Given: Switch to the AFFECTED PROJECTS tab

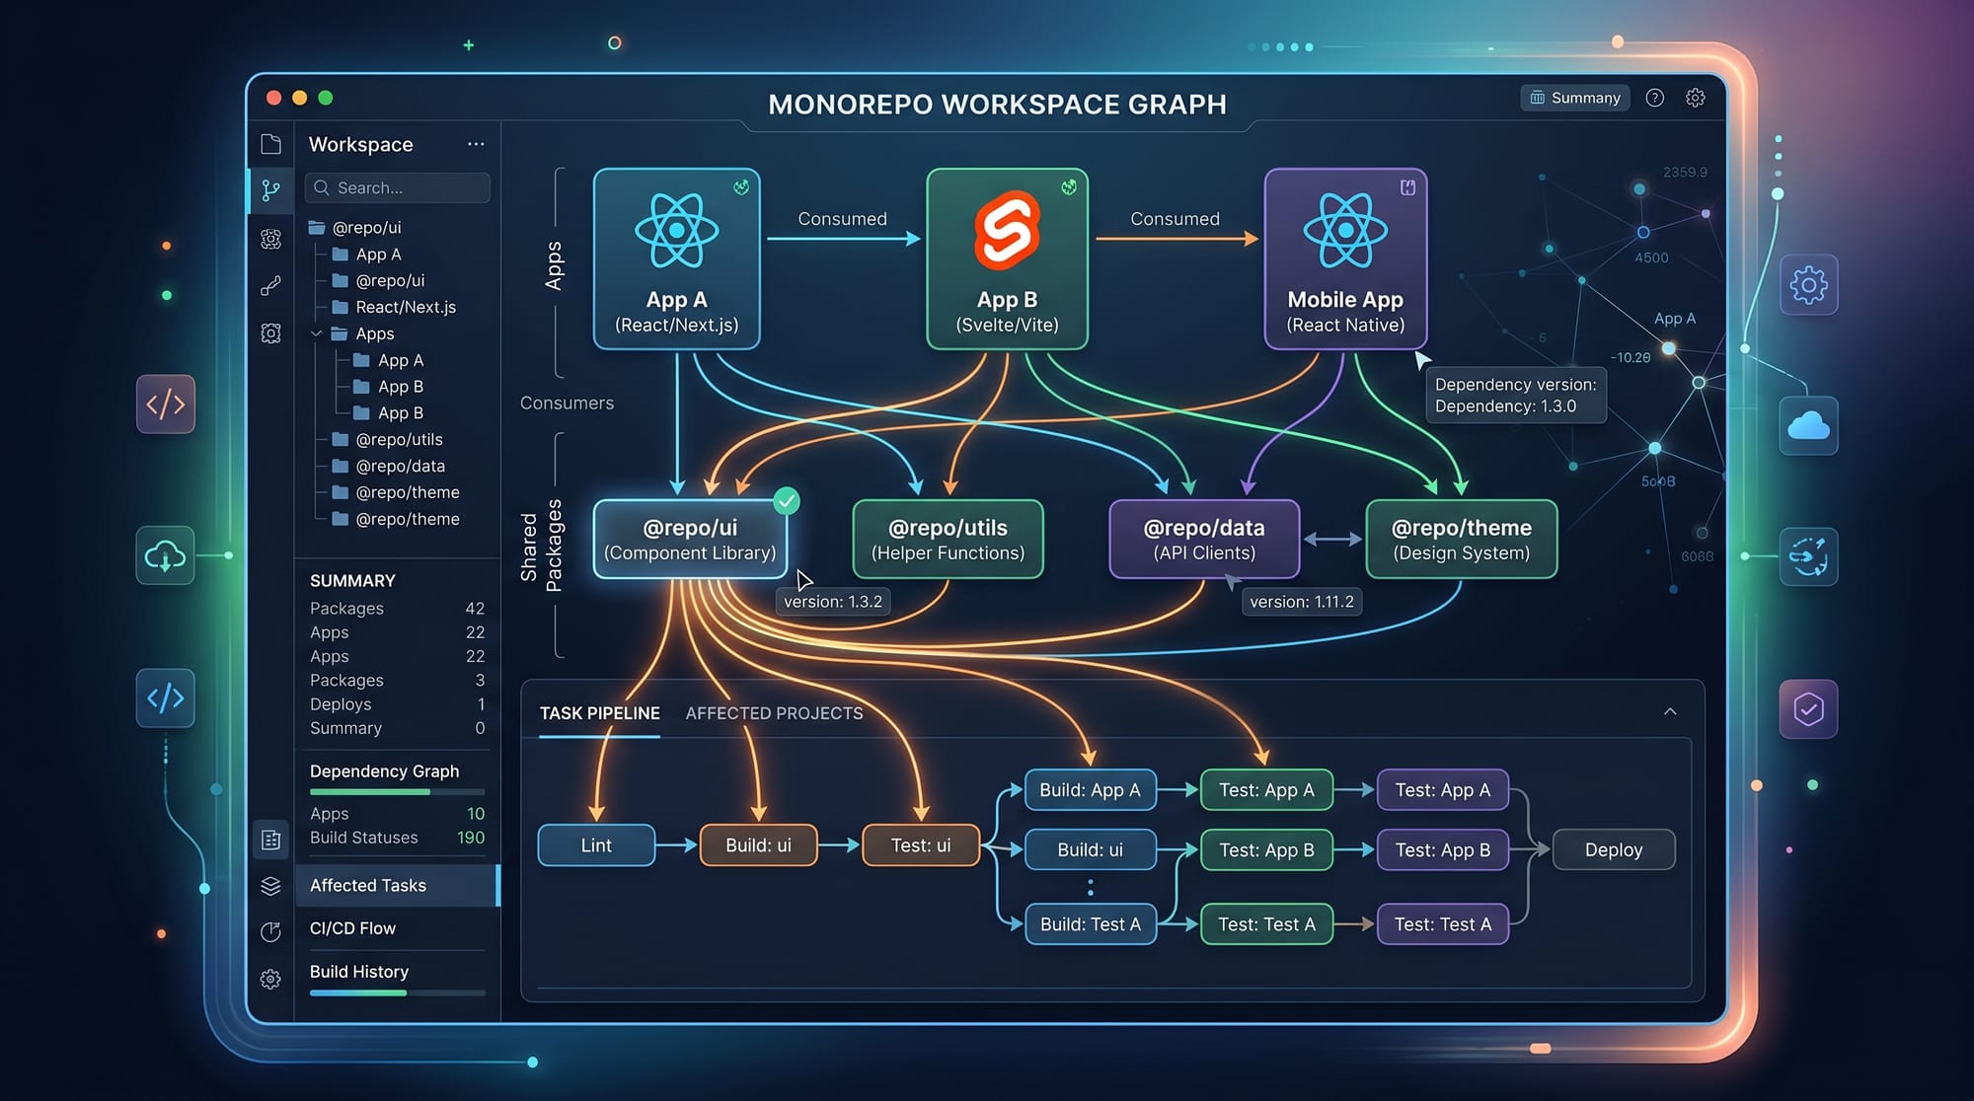Looking at the screenshot, I should (x=774, y=713).
